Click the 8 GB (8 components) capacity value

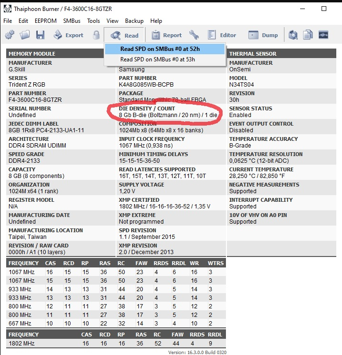click(37, 176)
